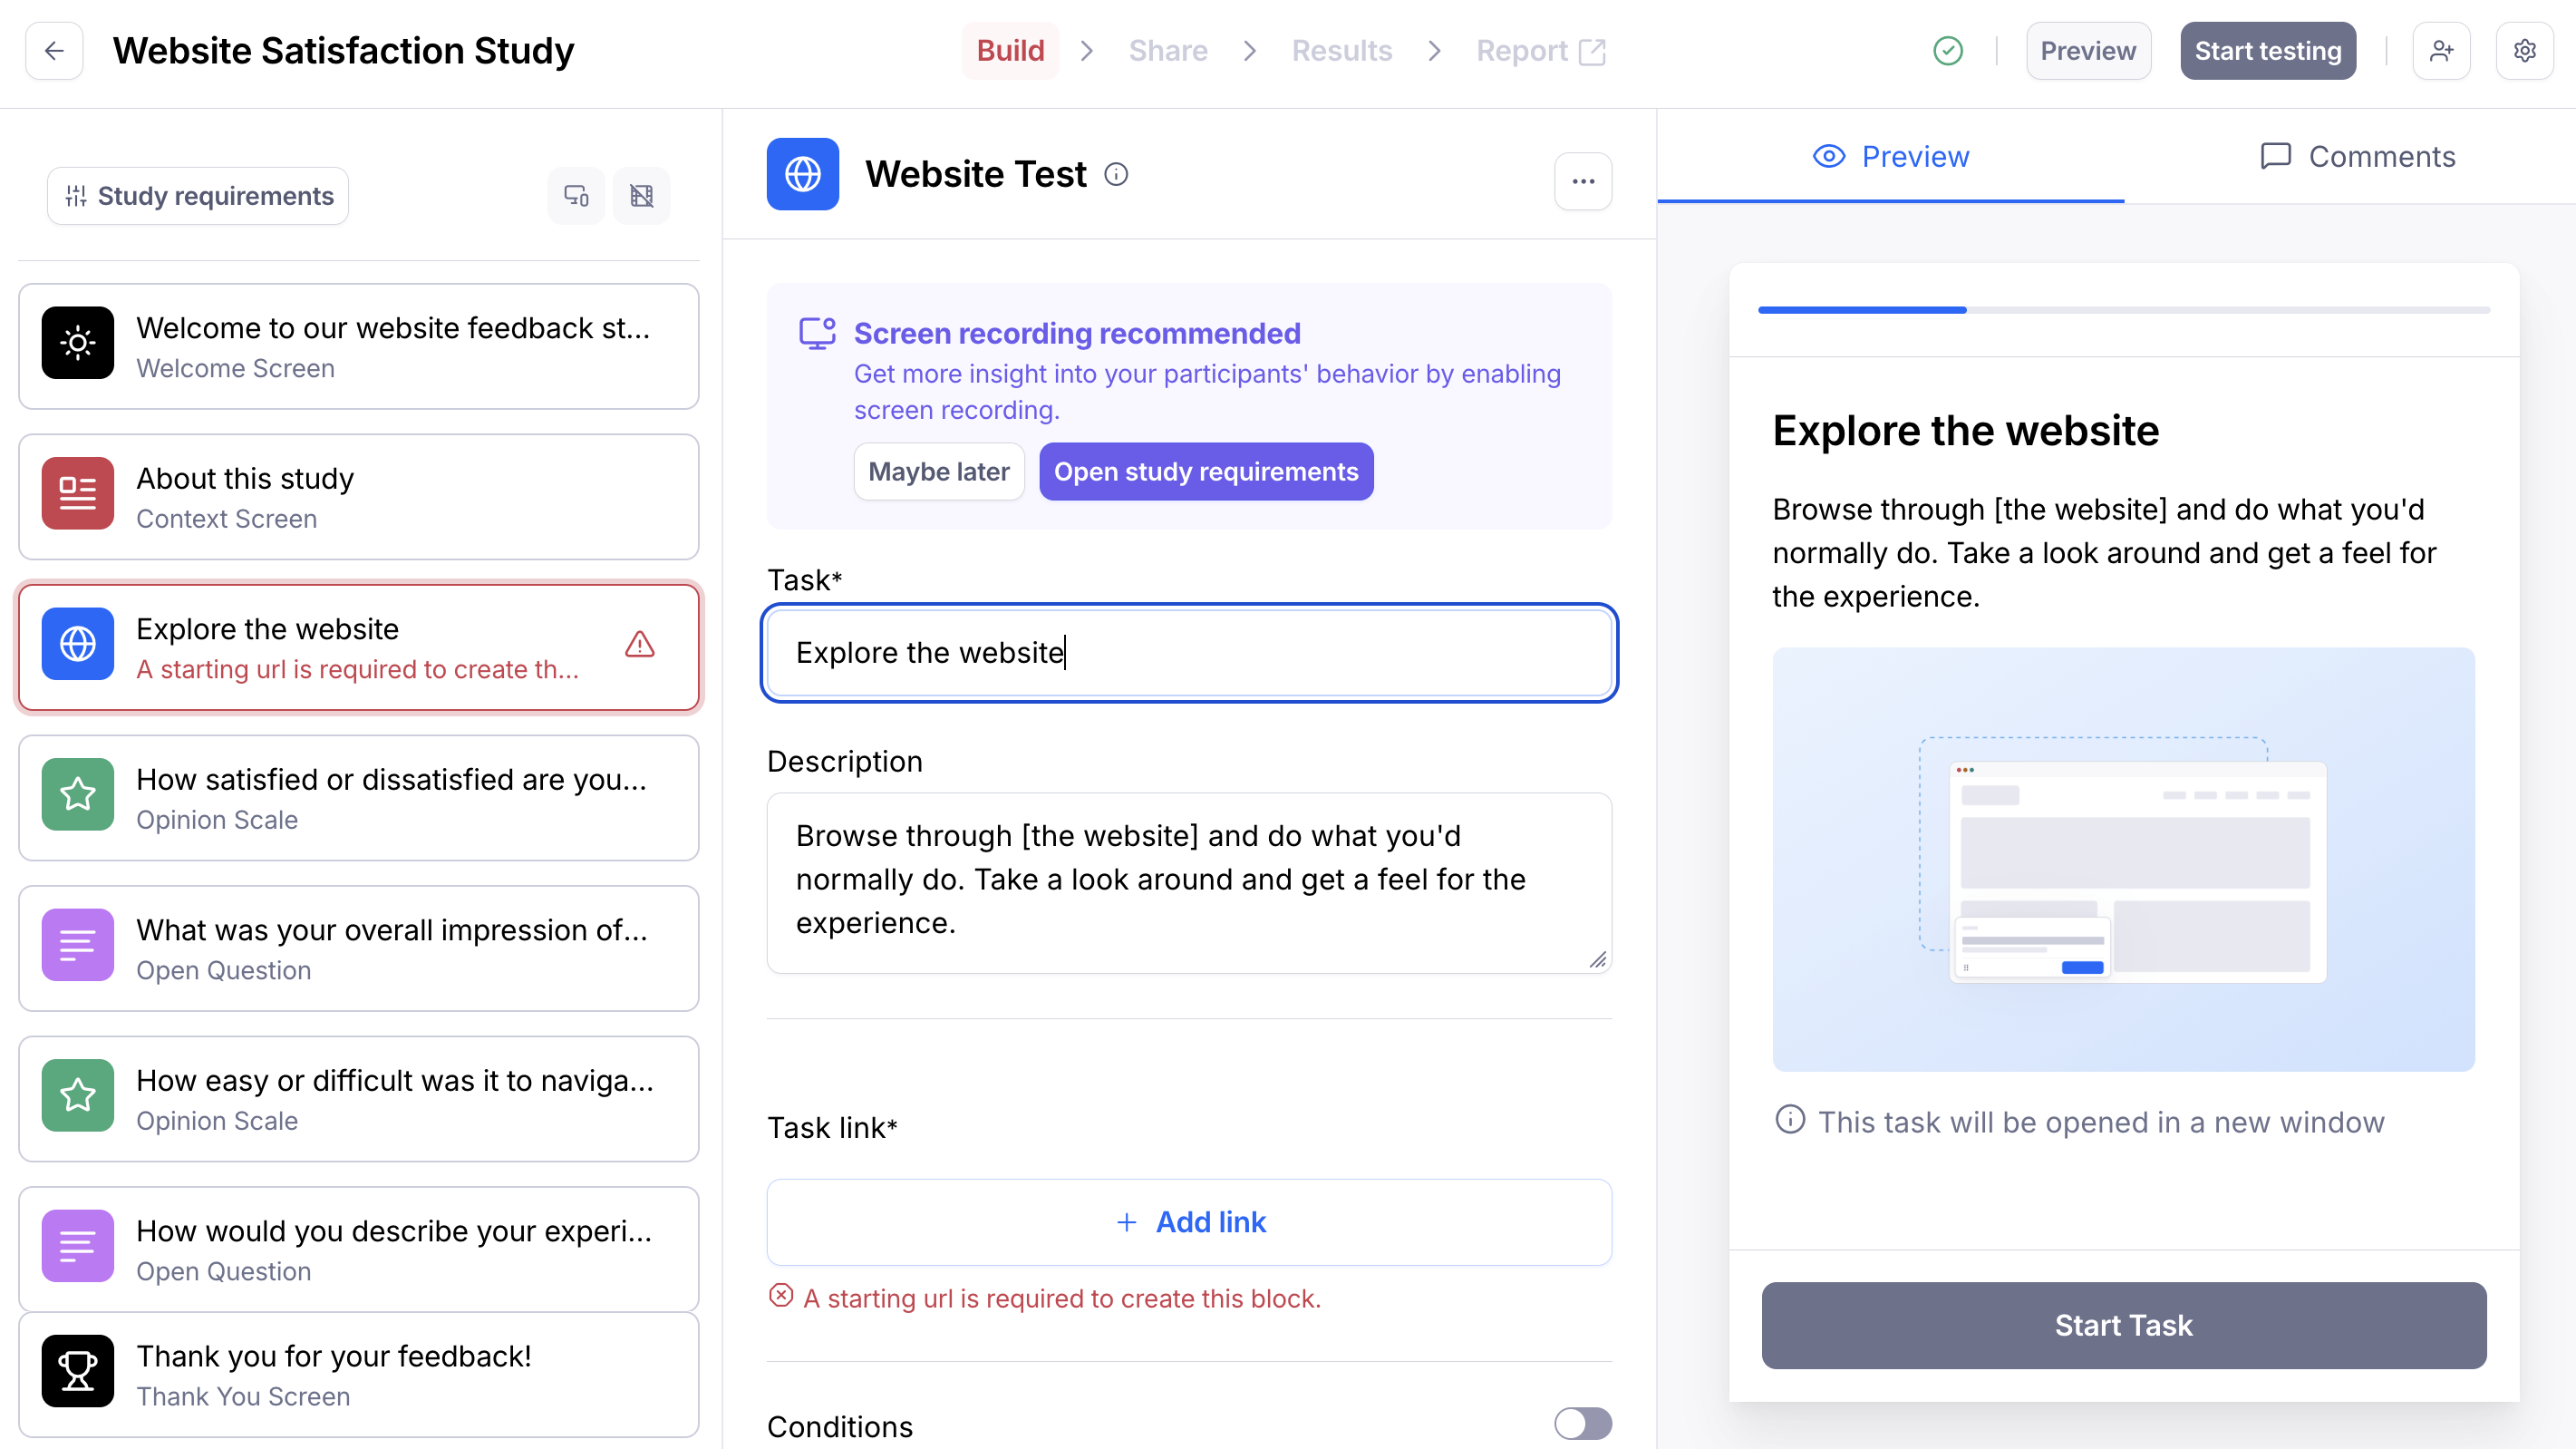Click Add link for task link
The image size is (2576, 1449).
tap(1189, 1221)
